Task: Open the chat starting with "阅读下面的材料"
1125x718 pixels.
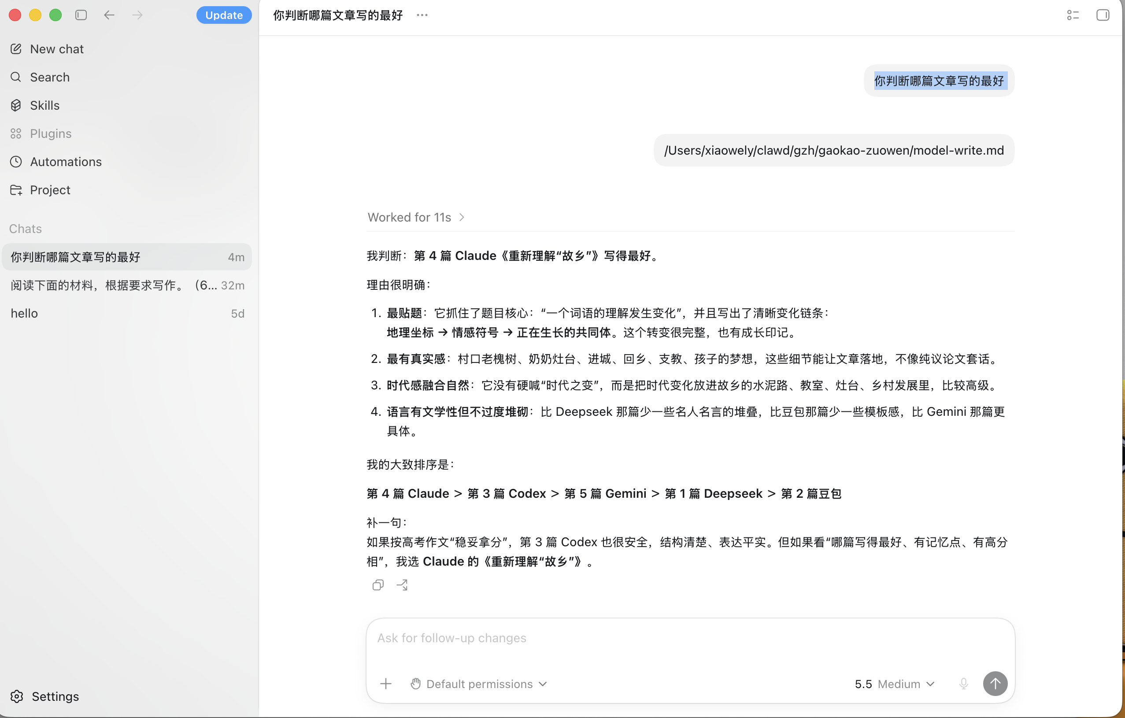Action: [x=127, y=285]
